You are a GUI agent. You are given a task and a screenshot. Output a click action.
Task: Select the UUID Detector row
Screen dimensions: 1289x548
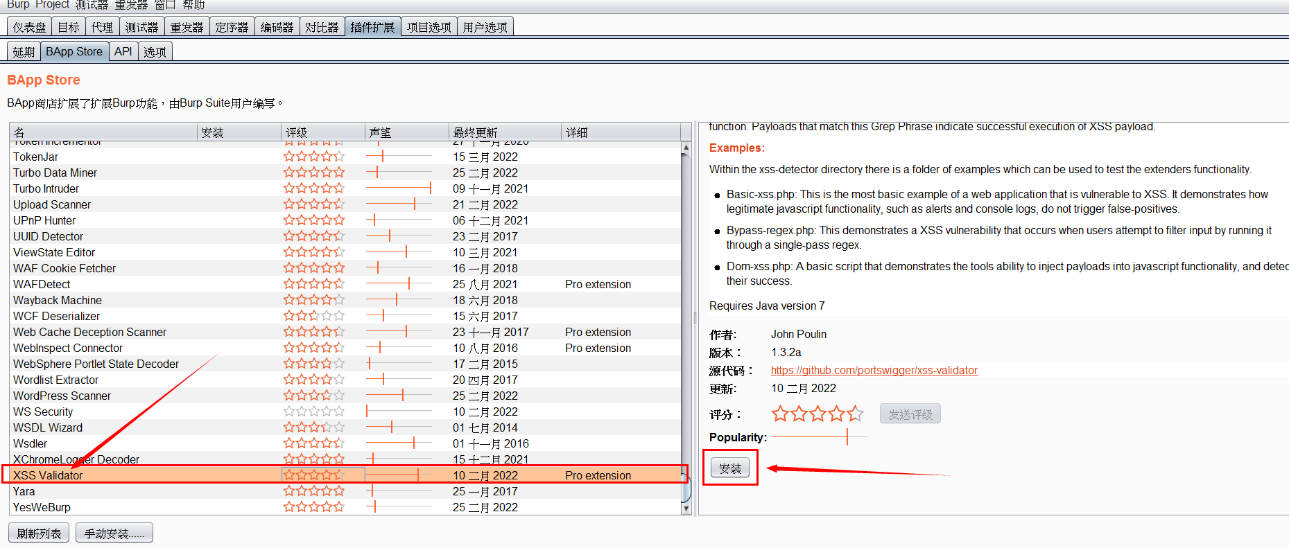point(345,236)
